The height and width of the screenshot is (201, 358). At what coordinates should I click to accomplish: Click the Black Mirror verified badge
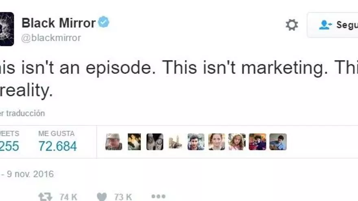104,22
